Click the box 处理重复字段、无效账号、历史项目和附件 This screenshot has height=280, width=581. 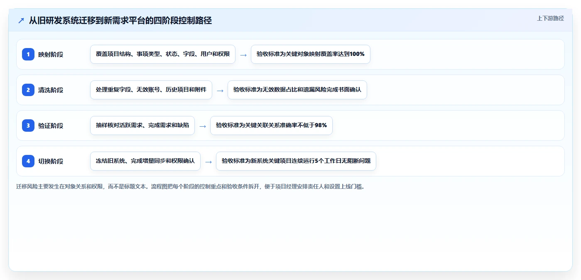click(x=151, y=90)
